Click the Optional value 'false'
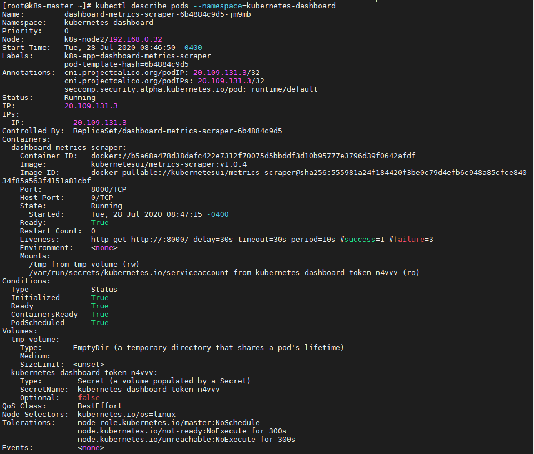Screen dimensions: 534x454 click(x=88, y=398)
